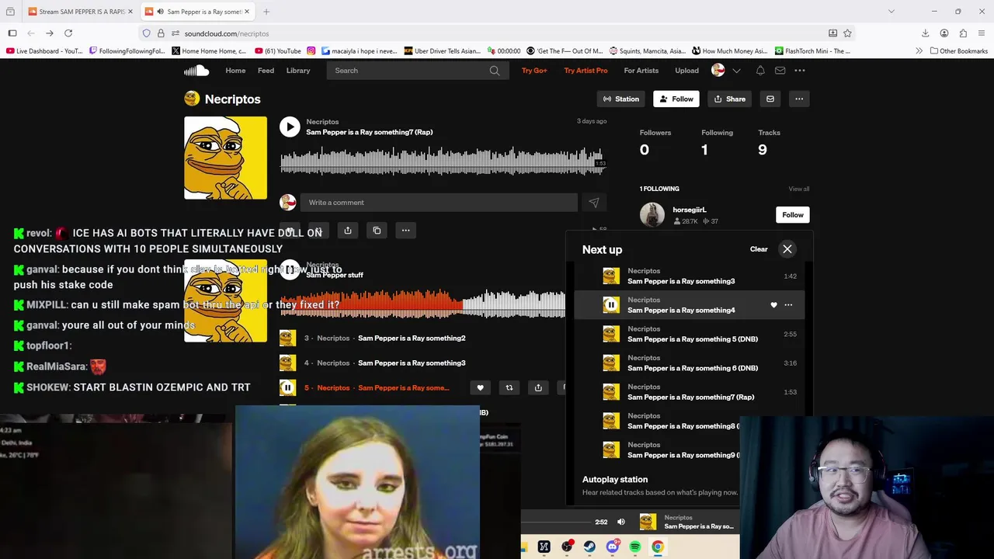Viewport: 994px width, 559px height.
Task: Open the Live Dashboard YouTube bookmark
Action: 44,51
